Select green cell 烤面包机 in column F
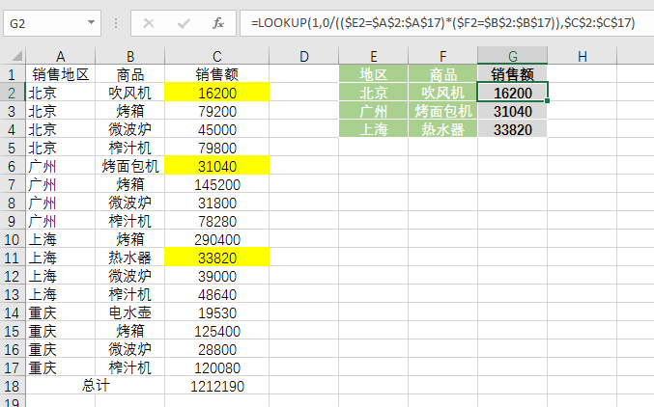654x407 pixels. click(x=443, y=111)
